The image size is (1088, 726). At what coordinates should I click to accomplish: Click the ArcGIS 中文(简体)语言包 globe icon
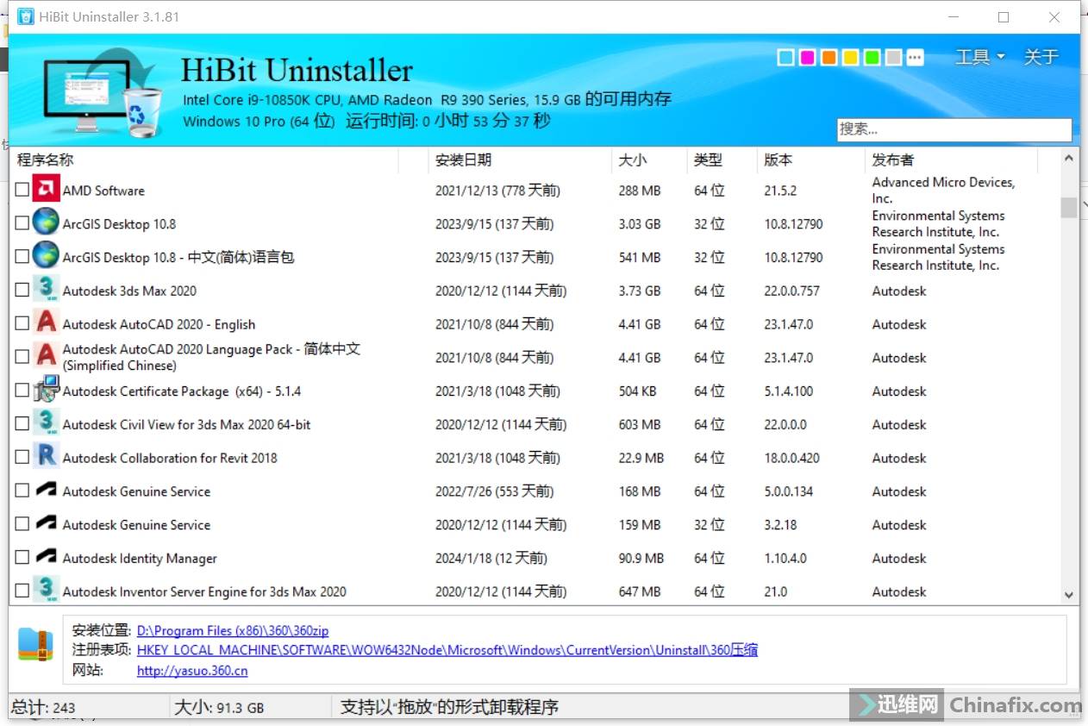(x=46, y=256)
